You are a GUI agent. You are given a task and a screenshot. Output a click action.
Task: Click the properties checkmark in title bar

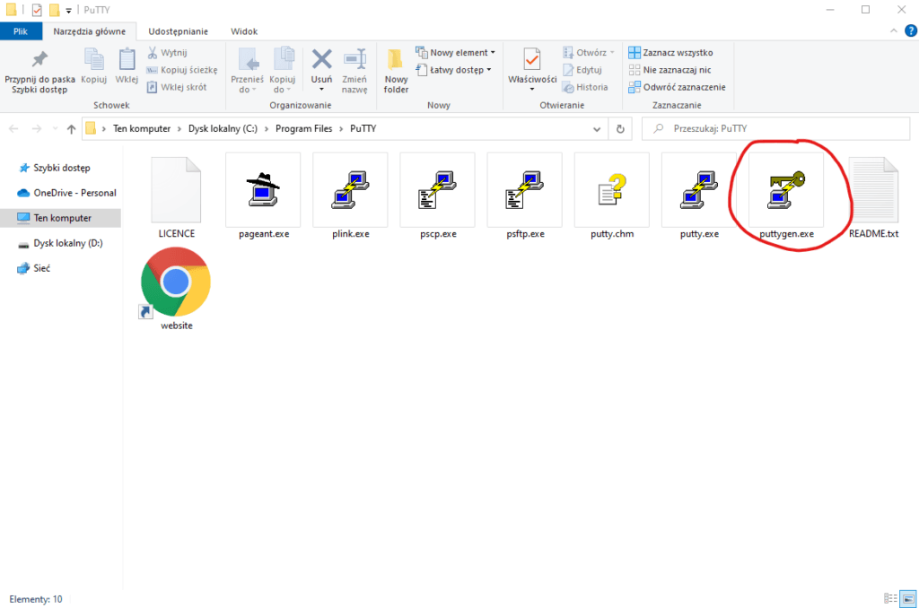(37, 10)
